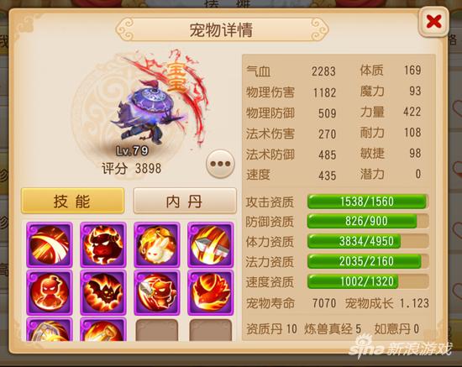Click the 体力资质 3834/4950 progress bar
462x367 pixels.
coord(367,241)
